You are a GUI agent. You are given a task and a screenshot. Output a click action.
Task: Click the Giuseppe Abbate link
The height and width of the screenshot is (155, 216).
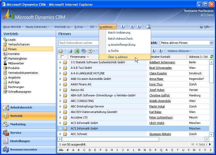tap(160, 134)
